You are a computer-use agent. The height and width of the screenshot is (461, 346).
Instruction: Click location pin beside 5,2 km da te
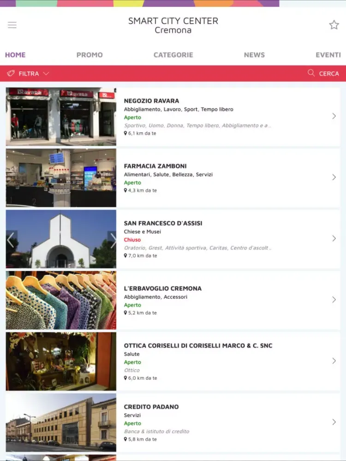point(125,313)
